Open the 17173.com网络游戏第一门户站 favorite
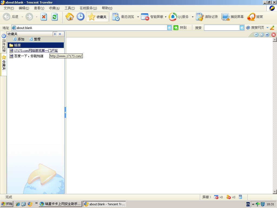 [36, 51]
